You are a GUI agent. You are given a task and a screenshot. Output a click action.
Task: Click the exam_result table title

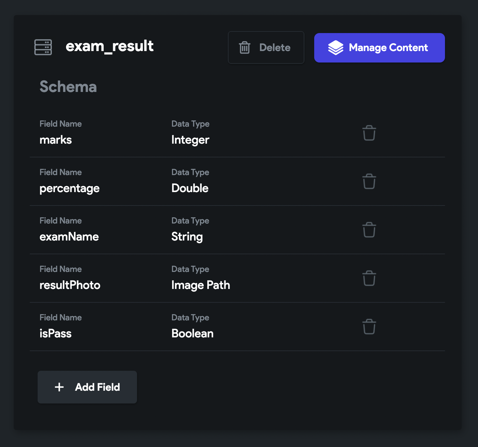(x=110, y=46)
